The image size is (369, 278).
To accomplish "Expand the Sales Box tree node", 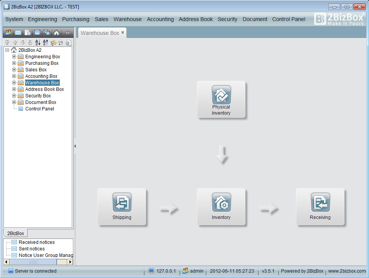I will (14, 69).
